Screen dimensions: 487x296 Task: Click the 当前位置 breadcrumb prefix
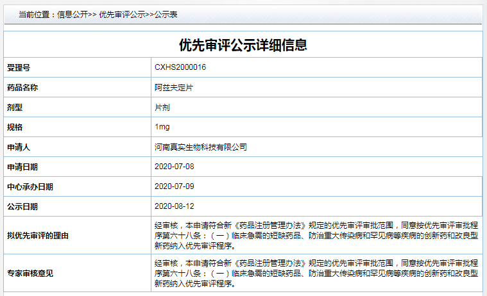coord(37,15)
